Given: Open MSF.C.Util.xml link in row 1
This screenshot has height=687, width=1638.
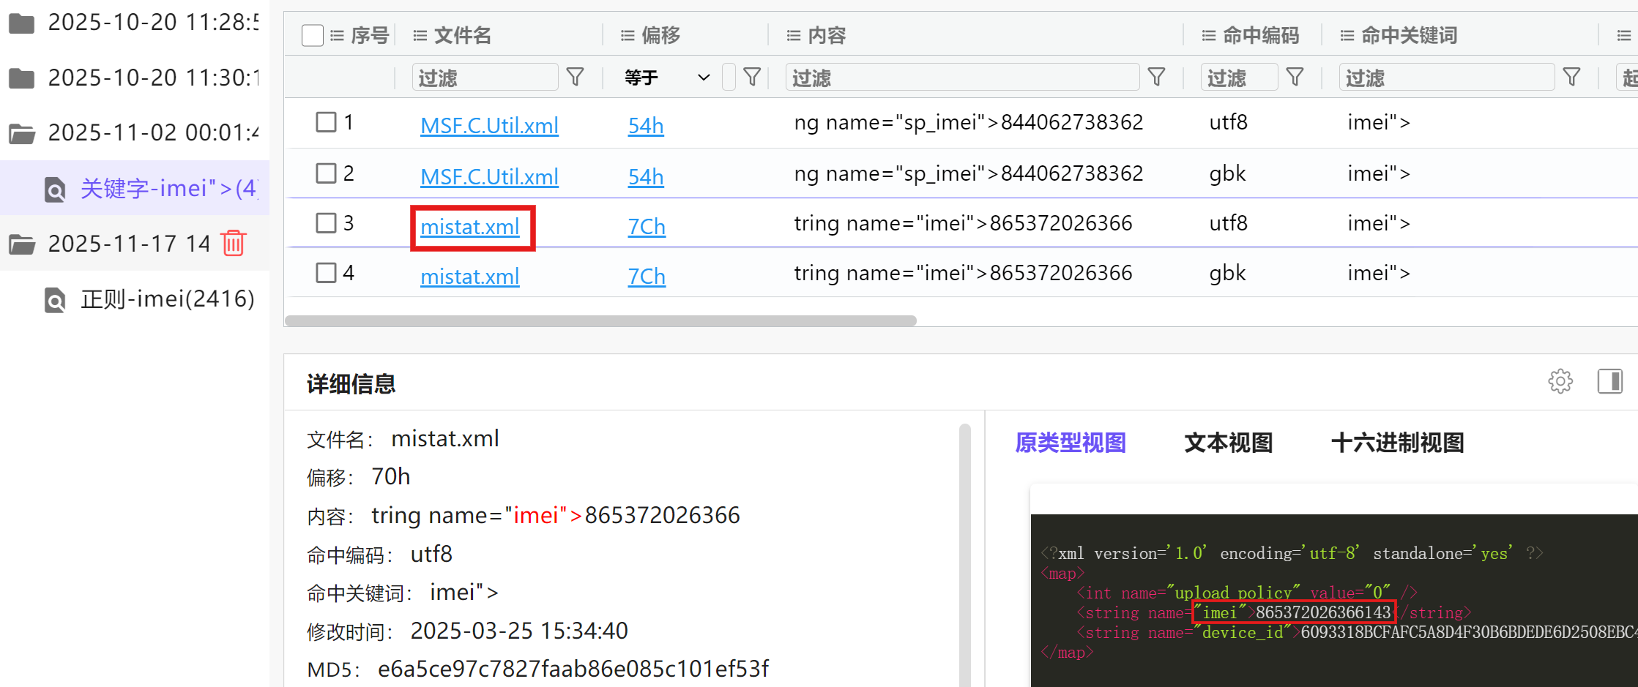Looking at the screenshot, I should (x=489, y=126).
